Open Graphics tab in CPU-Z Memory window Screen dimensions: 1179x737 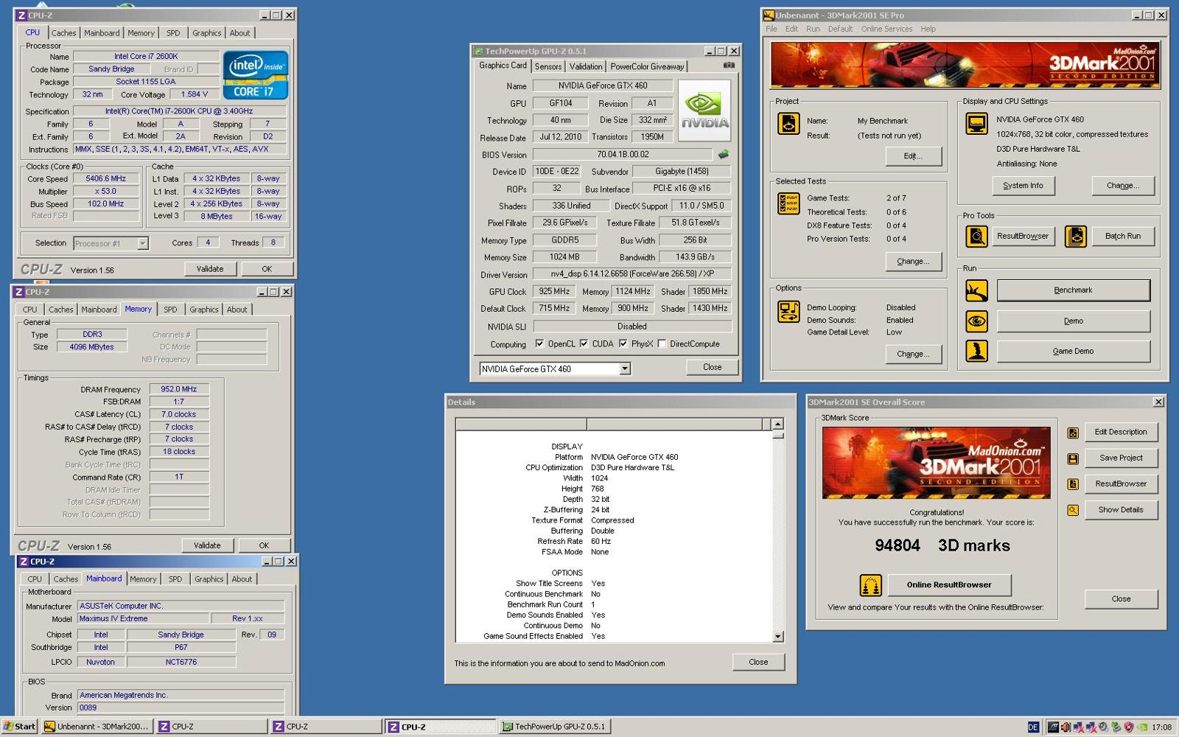[x=204, y=310]
